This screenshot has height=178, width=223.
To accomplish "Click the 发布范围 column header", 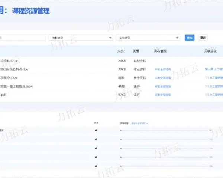I will (x=160, y=51).
